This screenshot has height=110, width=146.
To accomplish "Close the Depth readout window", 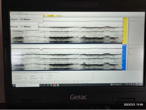I will (42, 16).
